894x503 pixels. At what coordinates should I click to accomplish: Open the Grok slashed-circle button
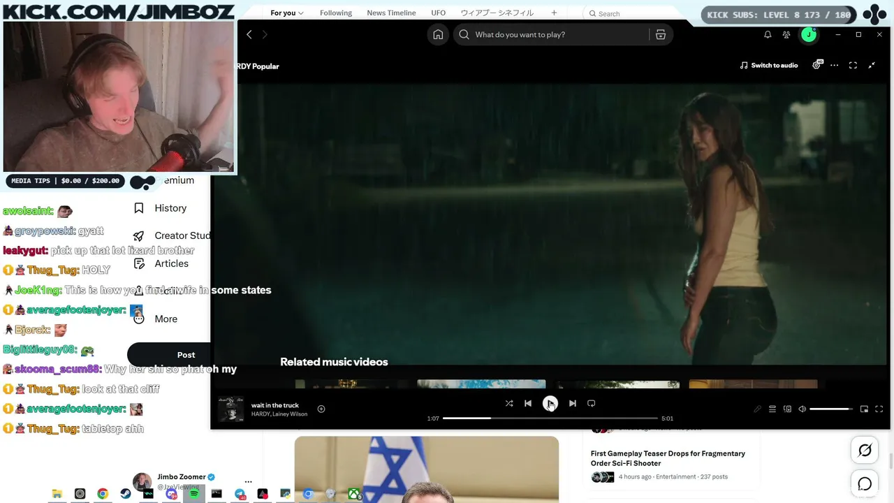pos(865,451)
